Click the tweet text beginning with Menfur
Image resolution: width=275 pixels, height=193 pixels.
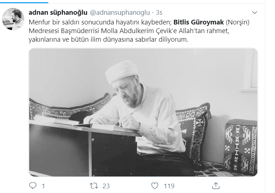pos(139,31)
